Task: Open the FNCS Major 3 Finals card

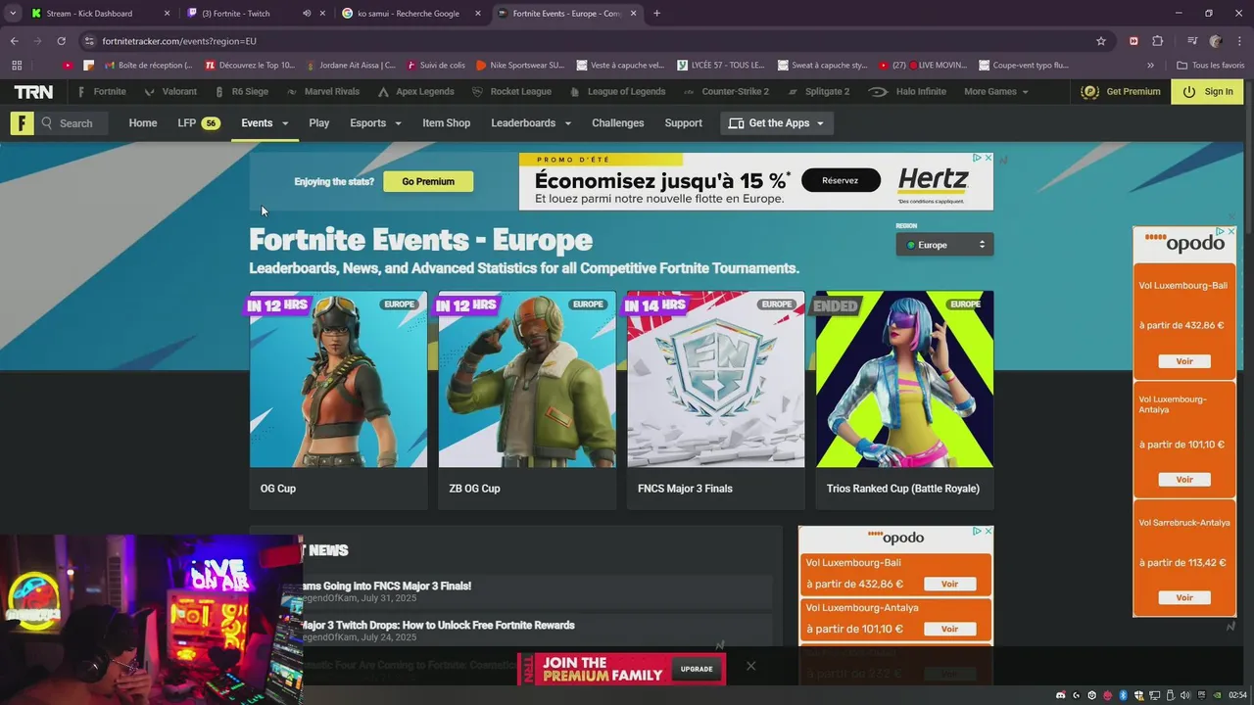Action: coord(715,399)
